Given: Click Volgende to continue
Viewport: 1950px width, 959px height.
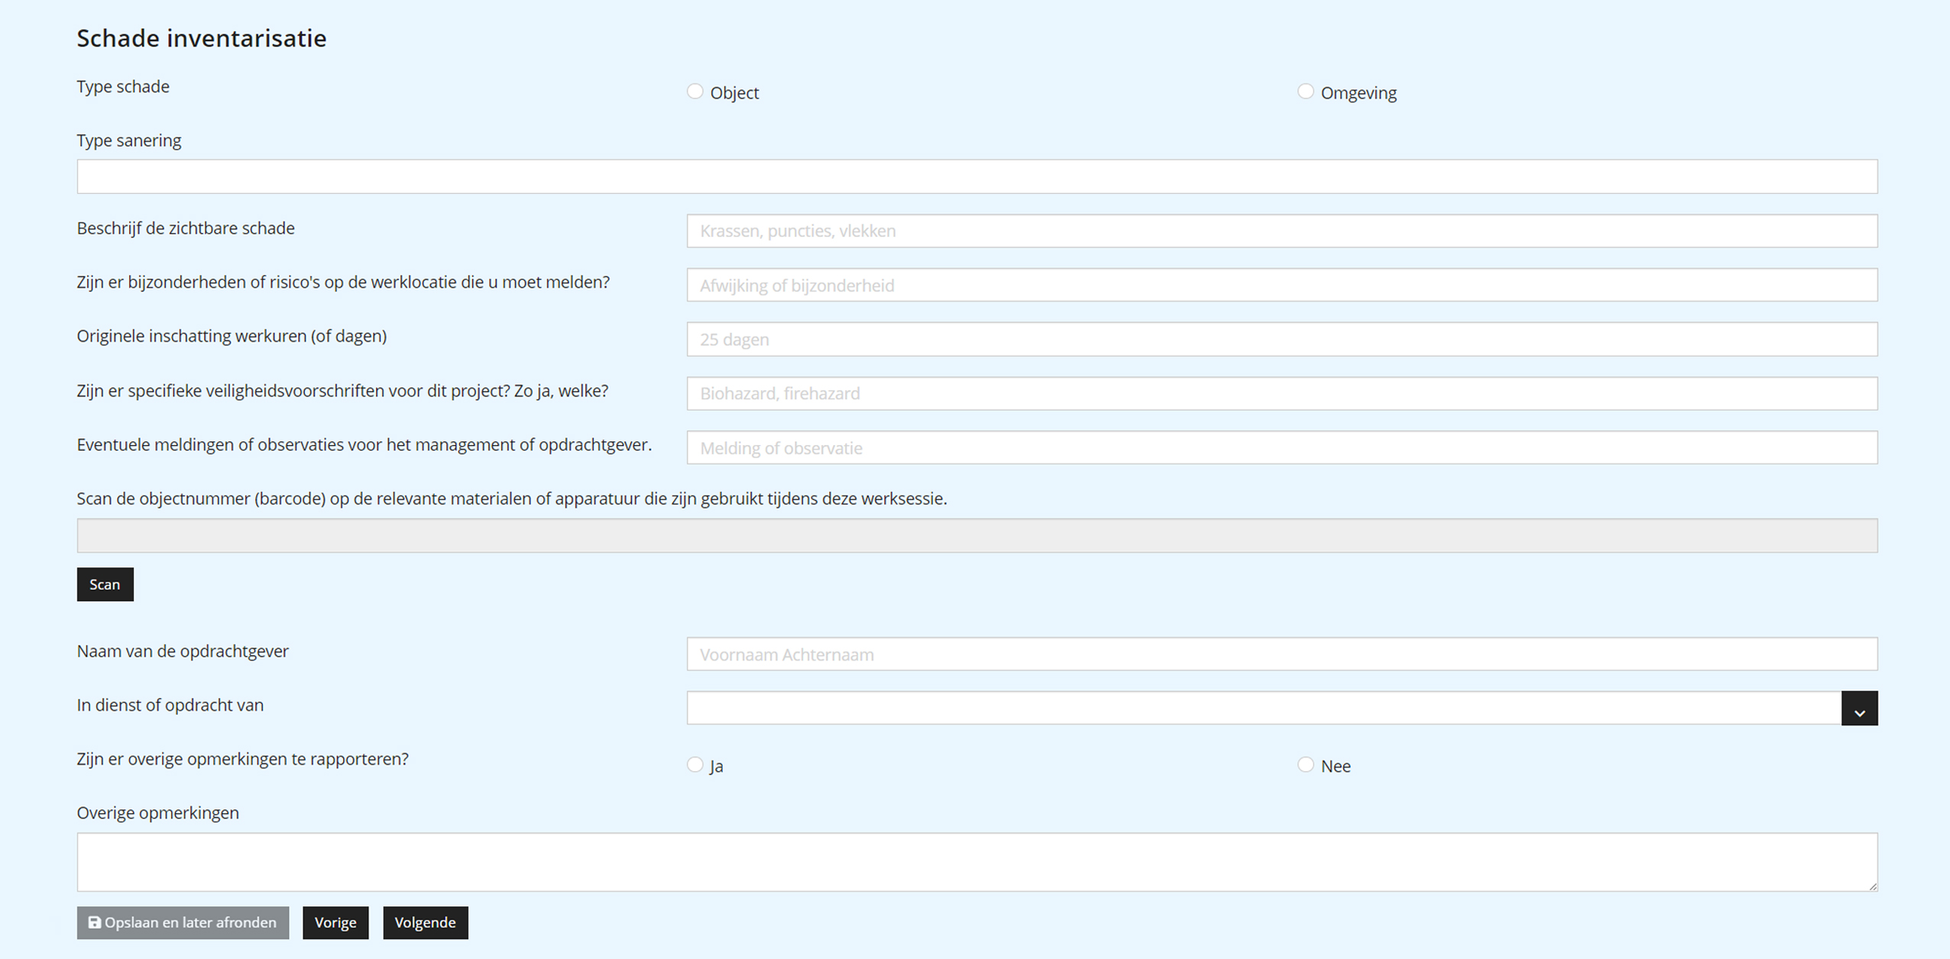Looking at the screenshot, I should coord(425,922).
